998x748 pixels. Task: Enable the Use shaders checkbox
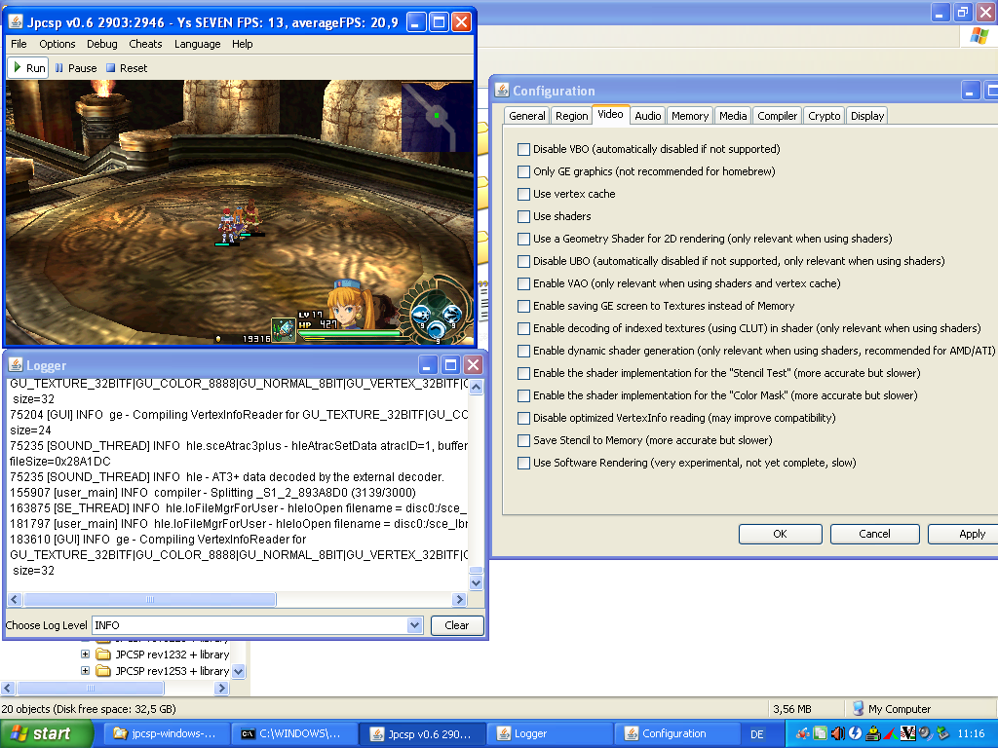(524, 216)
